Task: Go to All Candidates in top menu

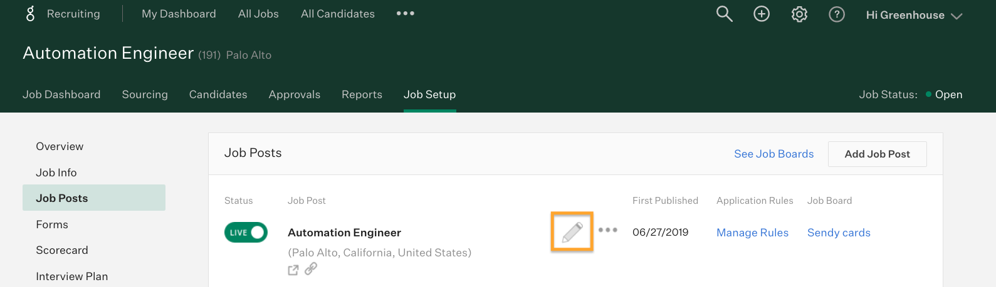Action: pos(338,14)
